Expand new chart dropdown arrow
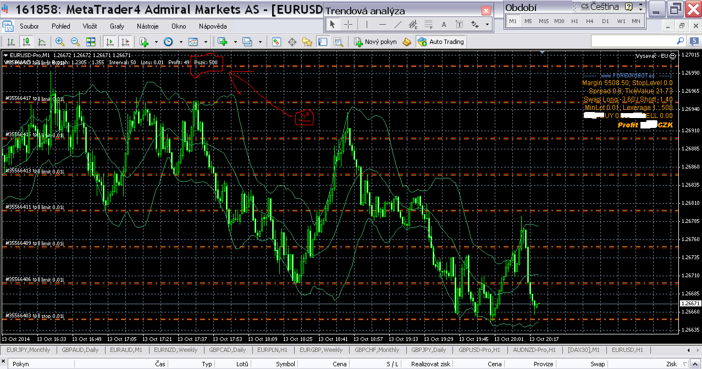Image resolution: width=702 pixels, height=369 pixels. coord(235,42)
